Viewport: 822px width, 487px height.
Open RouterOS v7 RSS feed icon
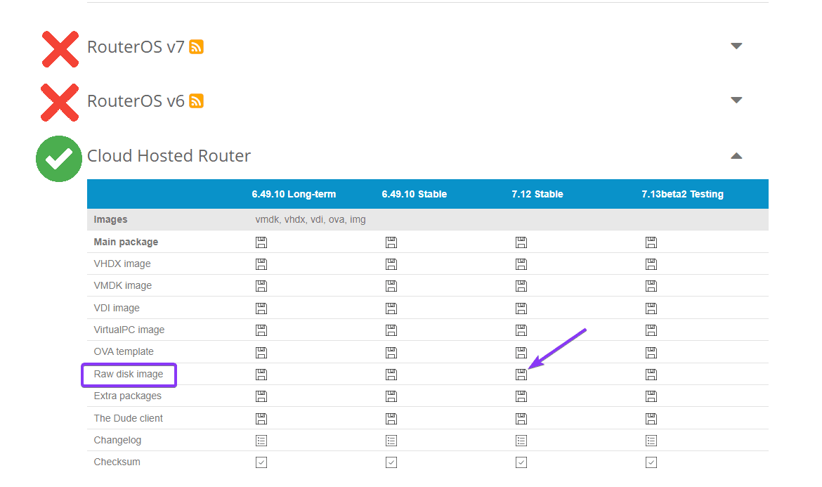(196, 47)
